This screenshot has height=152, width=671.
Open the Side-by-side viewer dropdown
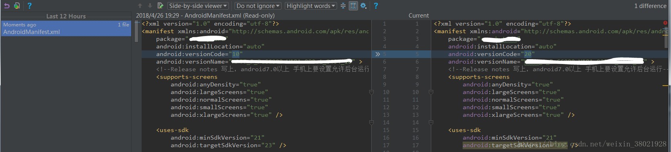point(198,6)
